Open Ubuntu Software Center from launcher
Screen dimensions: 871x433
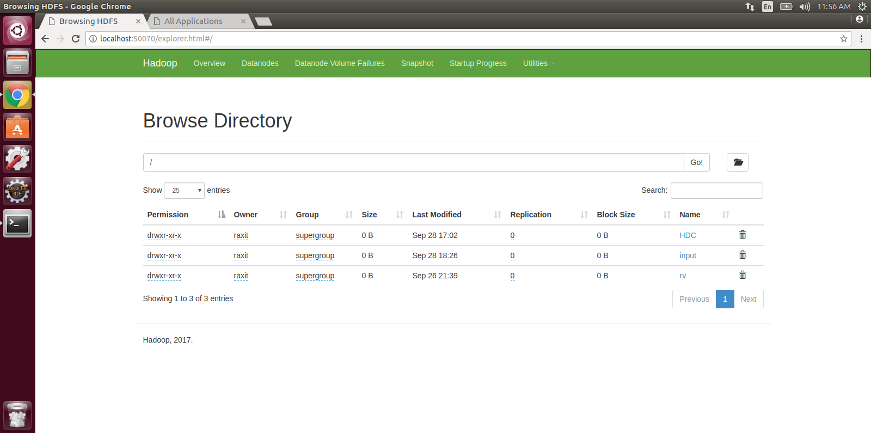tap(17, 127)
